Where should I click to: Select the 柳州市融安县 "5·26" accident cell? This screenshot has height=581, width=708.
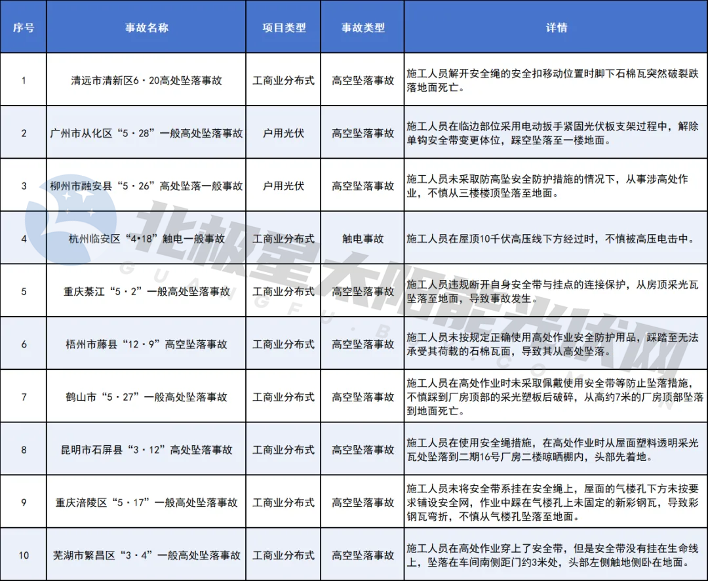tap(146, 186)
